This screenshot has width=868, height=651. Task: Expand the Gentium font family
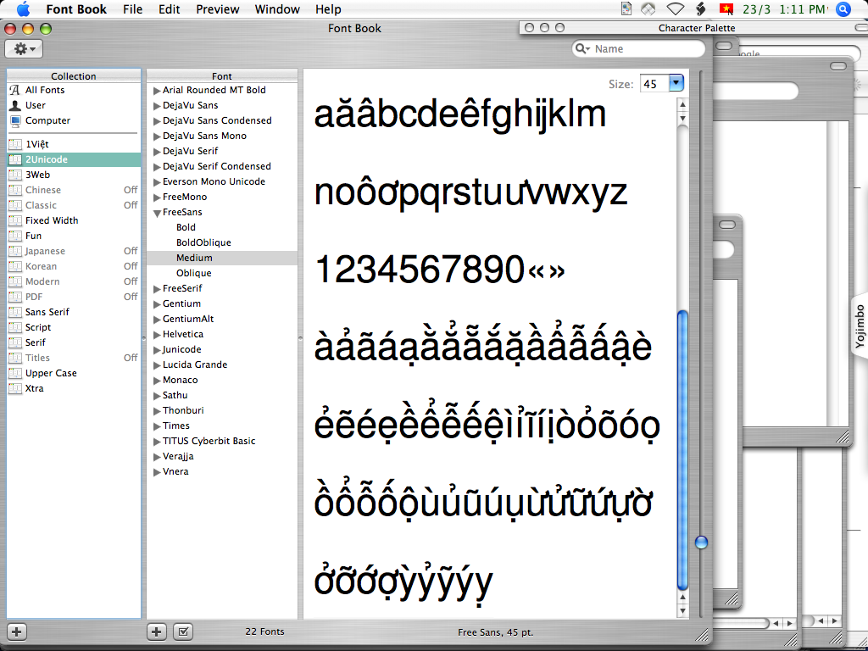tap(157, 304)
